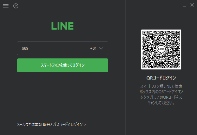Click the QRコードログイン heading
Viewport: 197px width, 135px height.
click(161, 78)
